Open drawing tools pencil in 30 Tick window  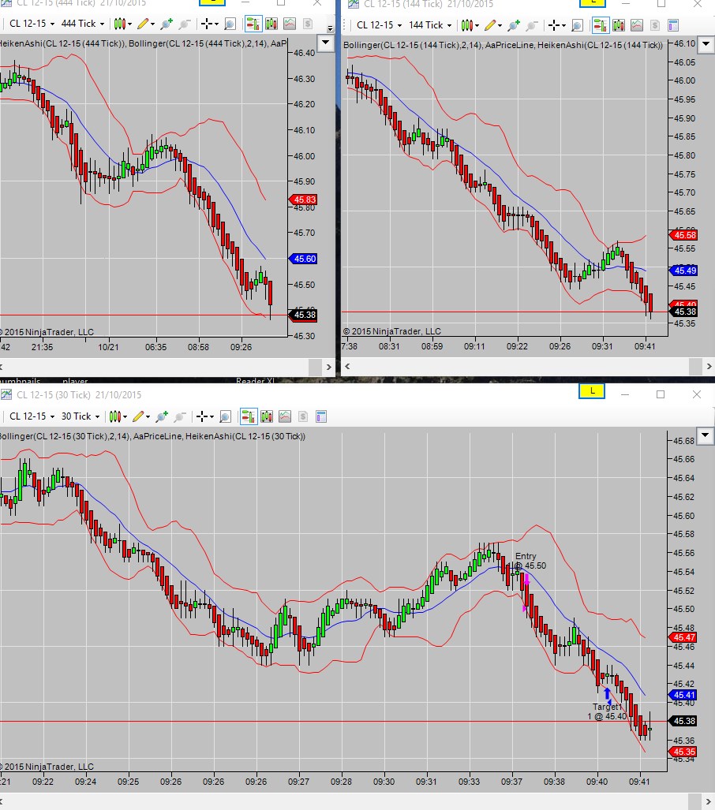(141, 416)
